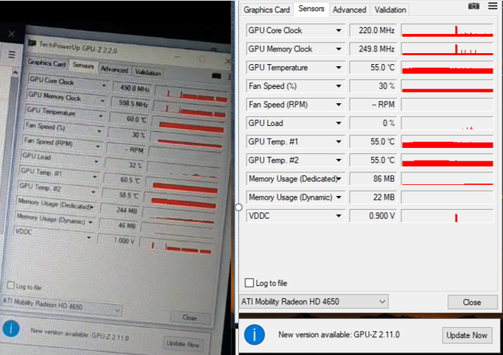Open VDDC sensor dropdown in right window
Screen dimensions: 503x355
339,216
